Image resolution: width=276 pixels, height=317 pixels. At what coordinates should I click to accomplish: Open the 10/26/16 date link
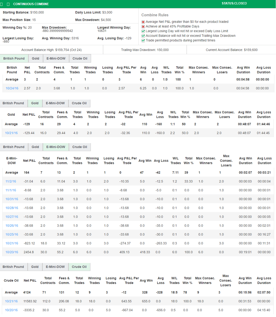[12, 226]
